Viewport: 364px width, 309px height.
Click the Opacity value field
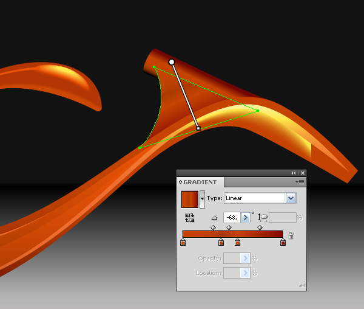(x=232, y=259)
